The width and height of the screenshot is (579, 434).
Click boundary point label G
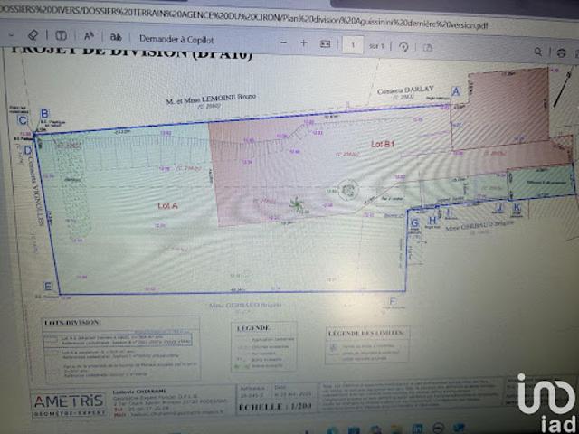pos(414,223)
